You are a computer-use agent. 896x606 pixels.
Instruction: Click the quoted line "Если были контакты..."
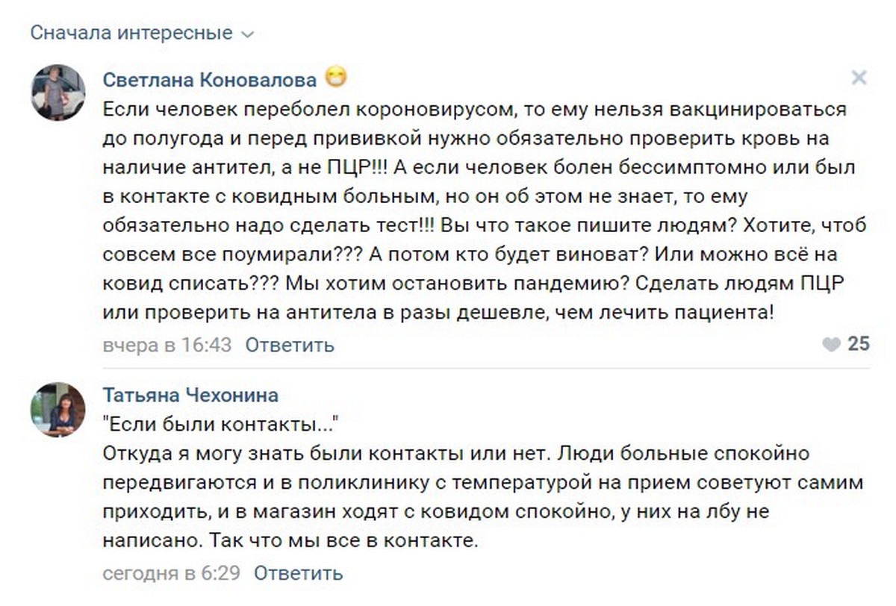pos(220,425)
